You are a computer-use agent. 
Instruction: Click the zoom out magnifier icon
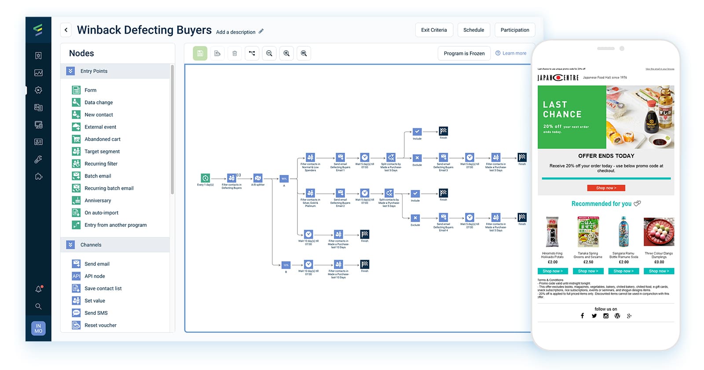(269, 53)
